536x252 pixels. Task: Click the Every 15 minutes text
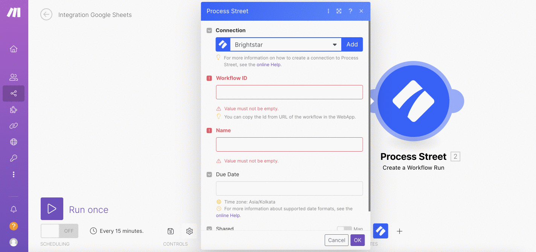pyautogui.click(x=122, y=231)
